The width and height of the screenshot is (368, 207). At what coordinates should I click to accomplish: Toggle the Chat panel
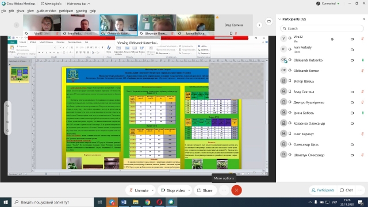point(346,190)
